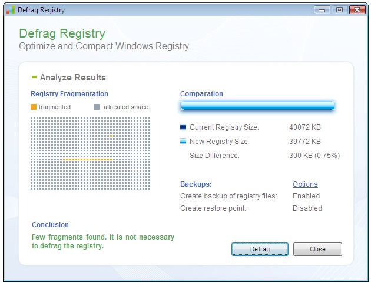Click the Defrag Registry title bar app icon
The height and width of the screenshot is (283, 371).
(x=11, y=10)
